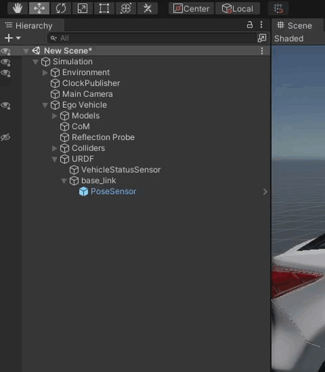Viewport: 325px width, 372px height.
Task: Toggle visibility of Environment object
Action: [x=5, y=73]
